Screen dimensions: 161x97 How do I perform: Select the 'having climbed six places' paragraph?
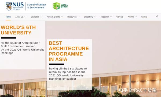click(x=68, y=73)
